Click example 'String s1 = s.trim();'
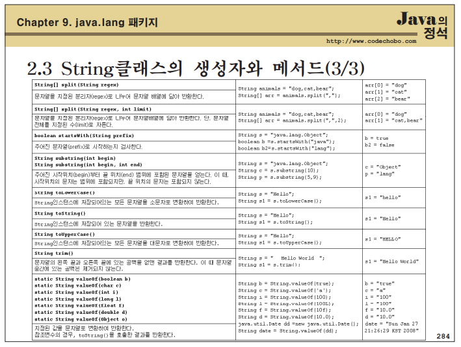 click(269, 264)
